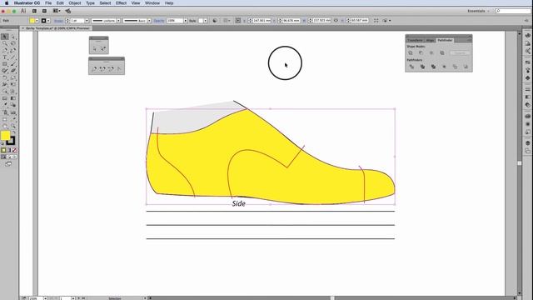Switch to Color fill mode button
This screenshot has height=300, width=533.
point(3,150)
